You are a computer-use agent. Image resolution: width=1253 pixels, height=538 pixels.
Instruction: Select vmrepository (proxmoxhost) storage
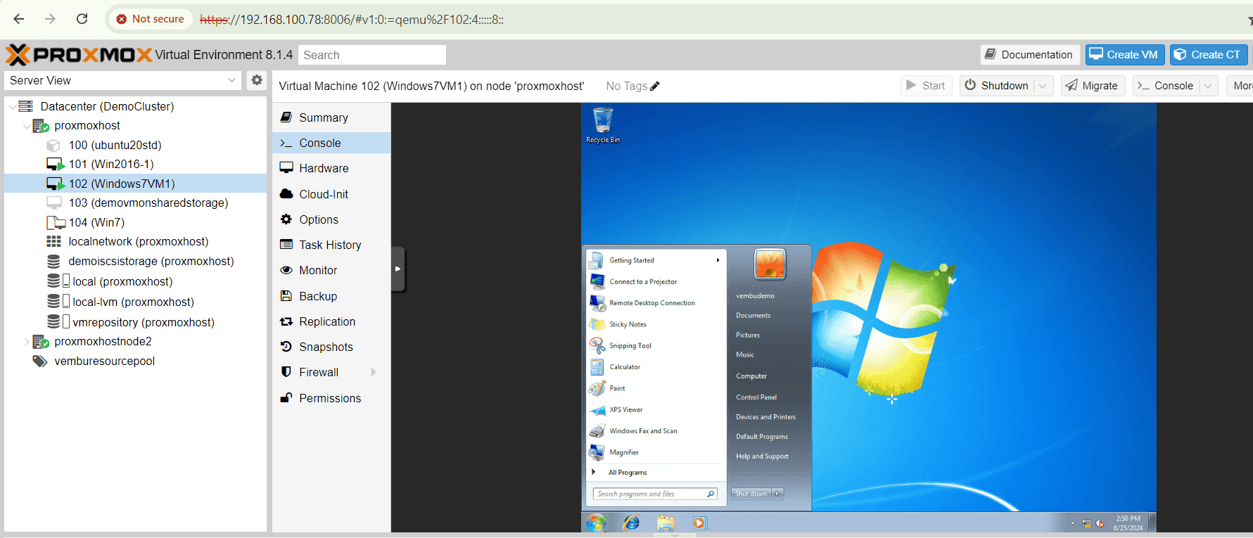click(135, 322)
